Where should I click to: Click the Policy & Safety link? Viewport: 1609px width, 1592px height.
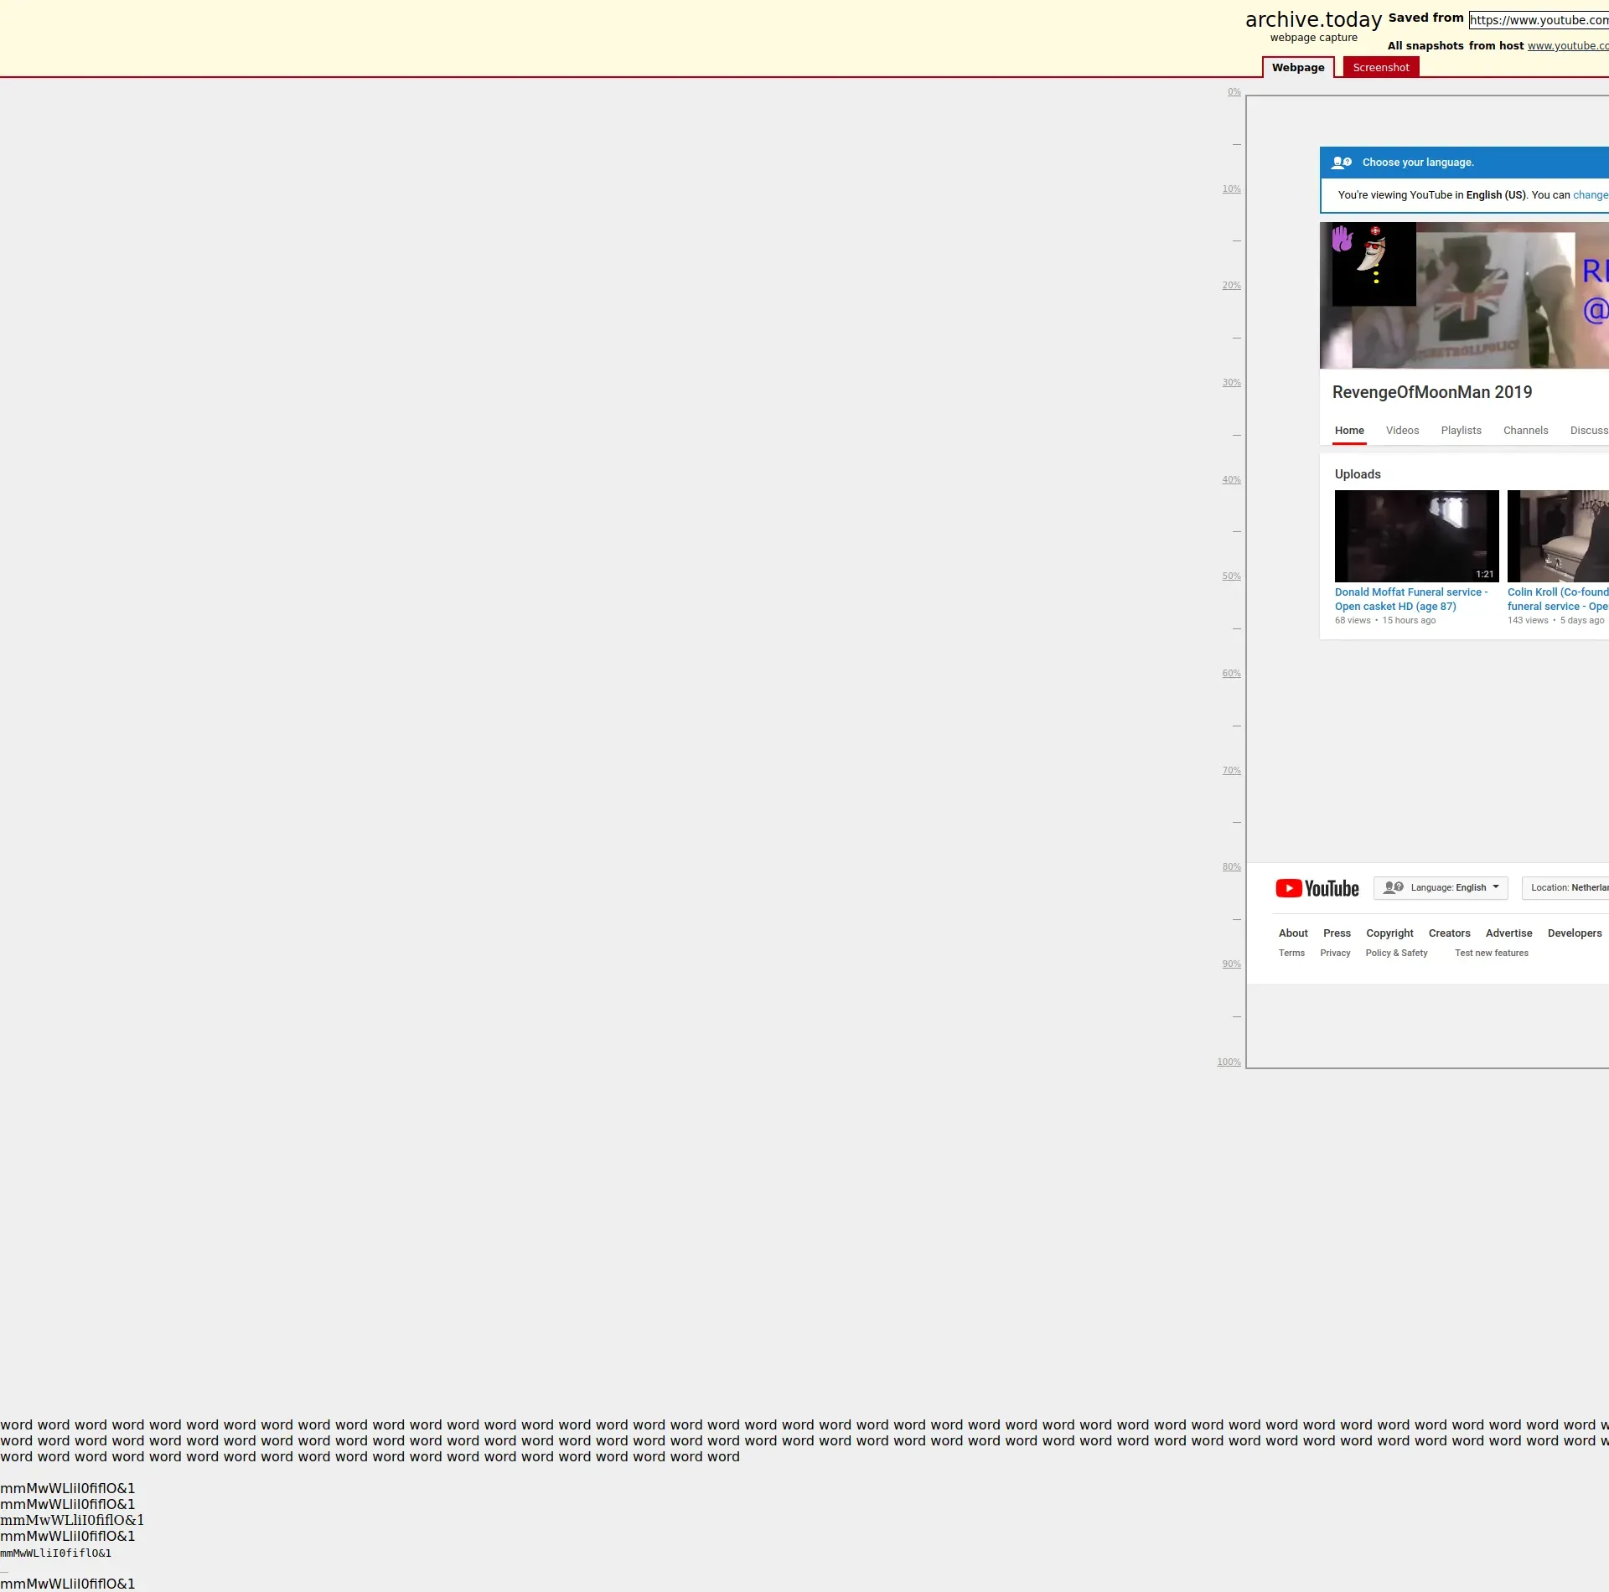(x=1396, y=954)
